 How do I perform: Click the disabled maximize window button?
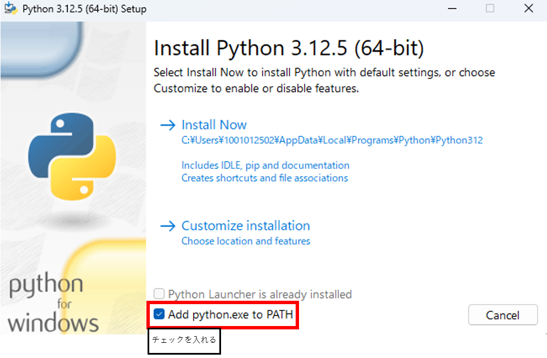click(x=490, y=8)
